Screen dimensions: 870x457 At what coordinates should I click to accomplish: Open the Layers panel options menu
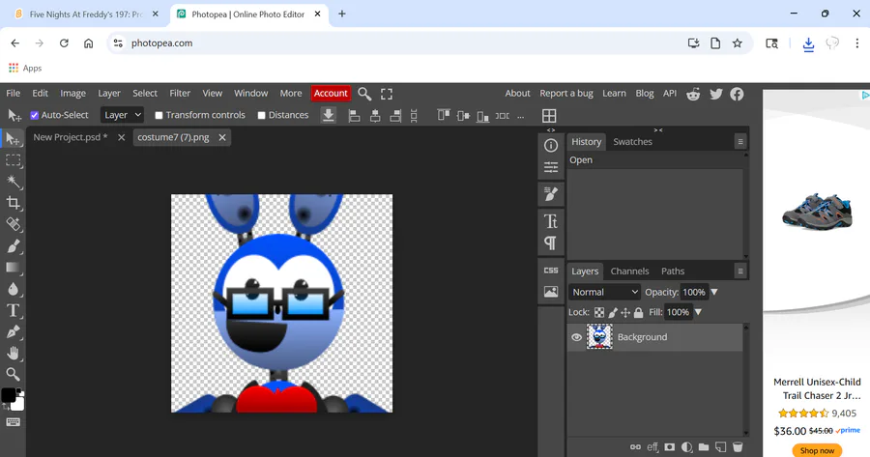click(x=740, y=271)
